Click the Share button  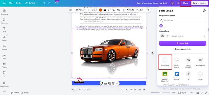tap(185, 3)
